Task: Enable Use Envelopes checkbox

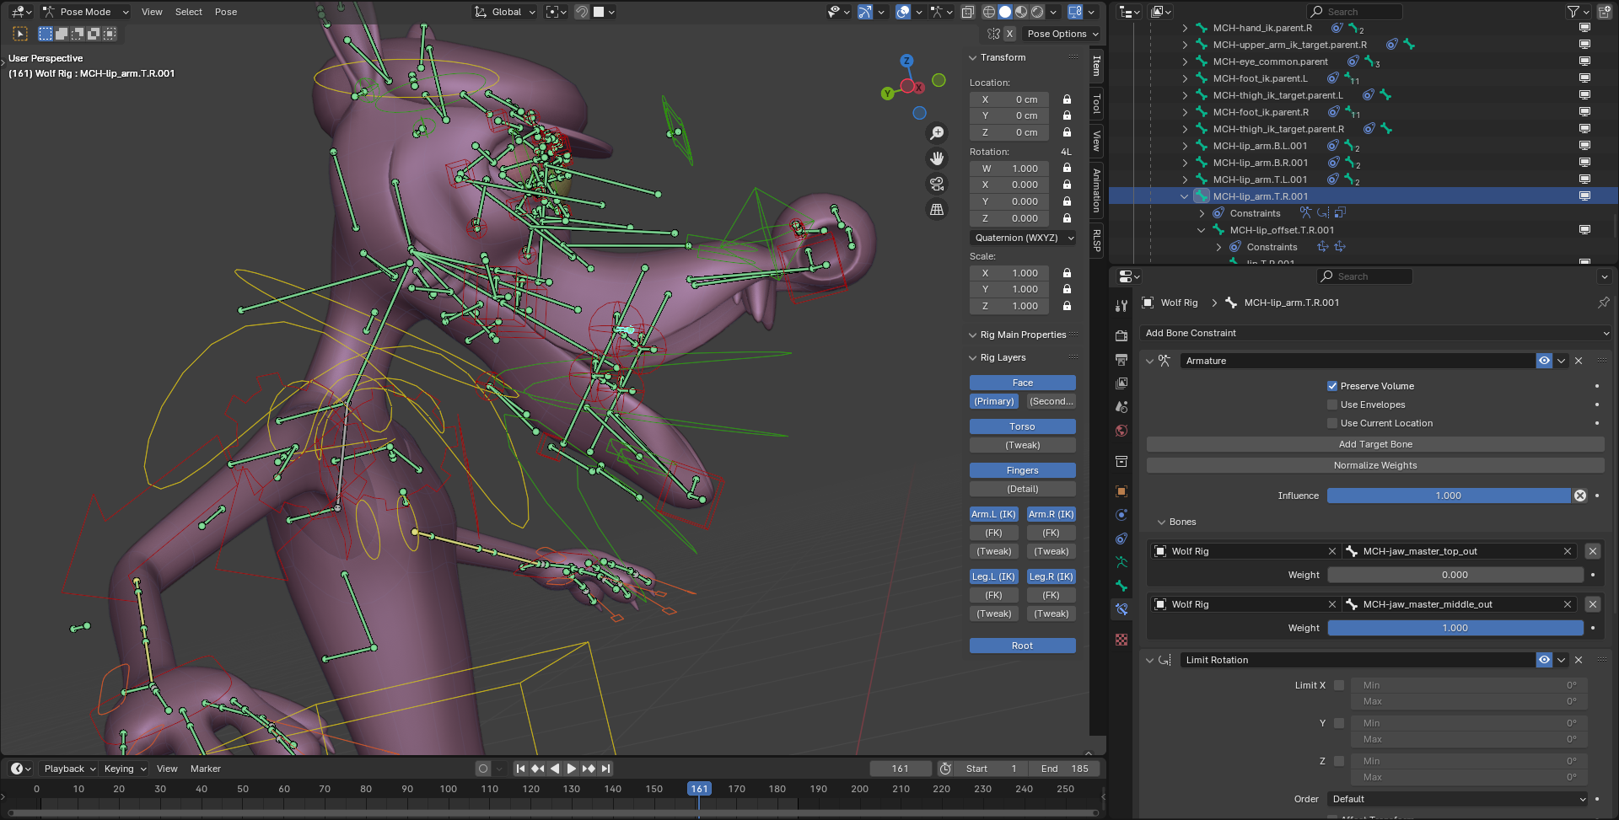Action: click(x=1332, y=405)
